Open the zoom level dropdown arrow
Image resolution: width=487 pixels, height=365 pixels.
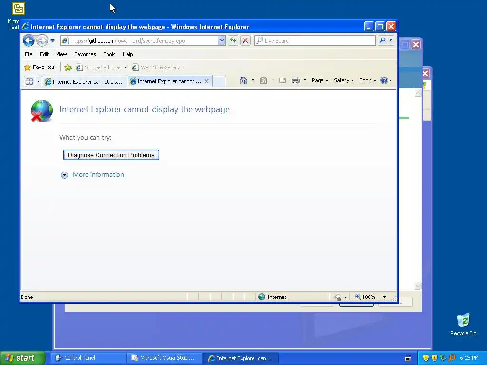(x=384, y=297)
